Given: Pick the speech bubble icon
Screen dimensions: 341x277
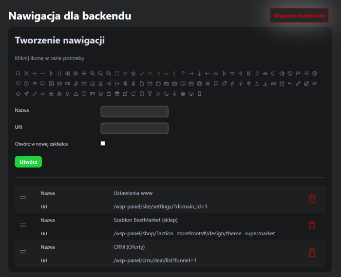Looking at the screenshot, I should [x=43, y=84].
